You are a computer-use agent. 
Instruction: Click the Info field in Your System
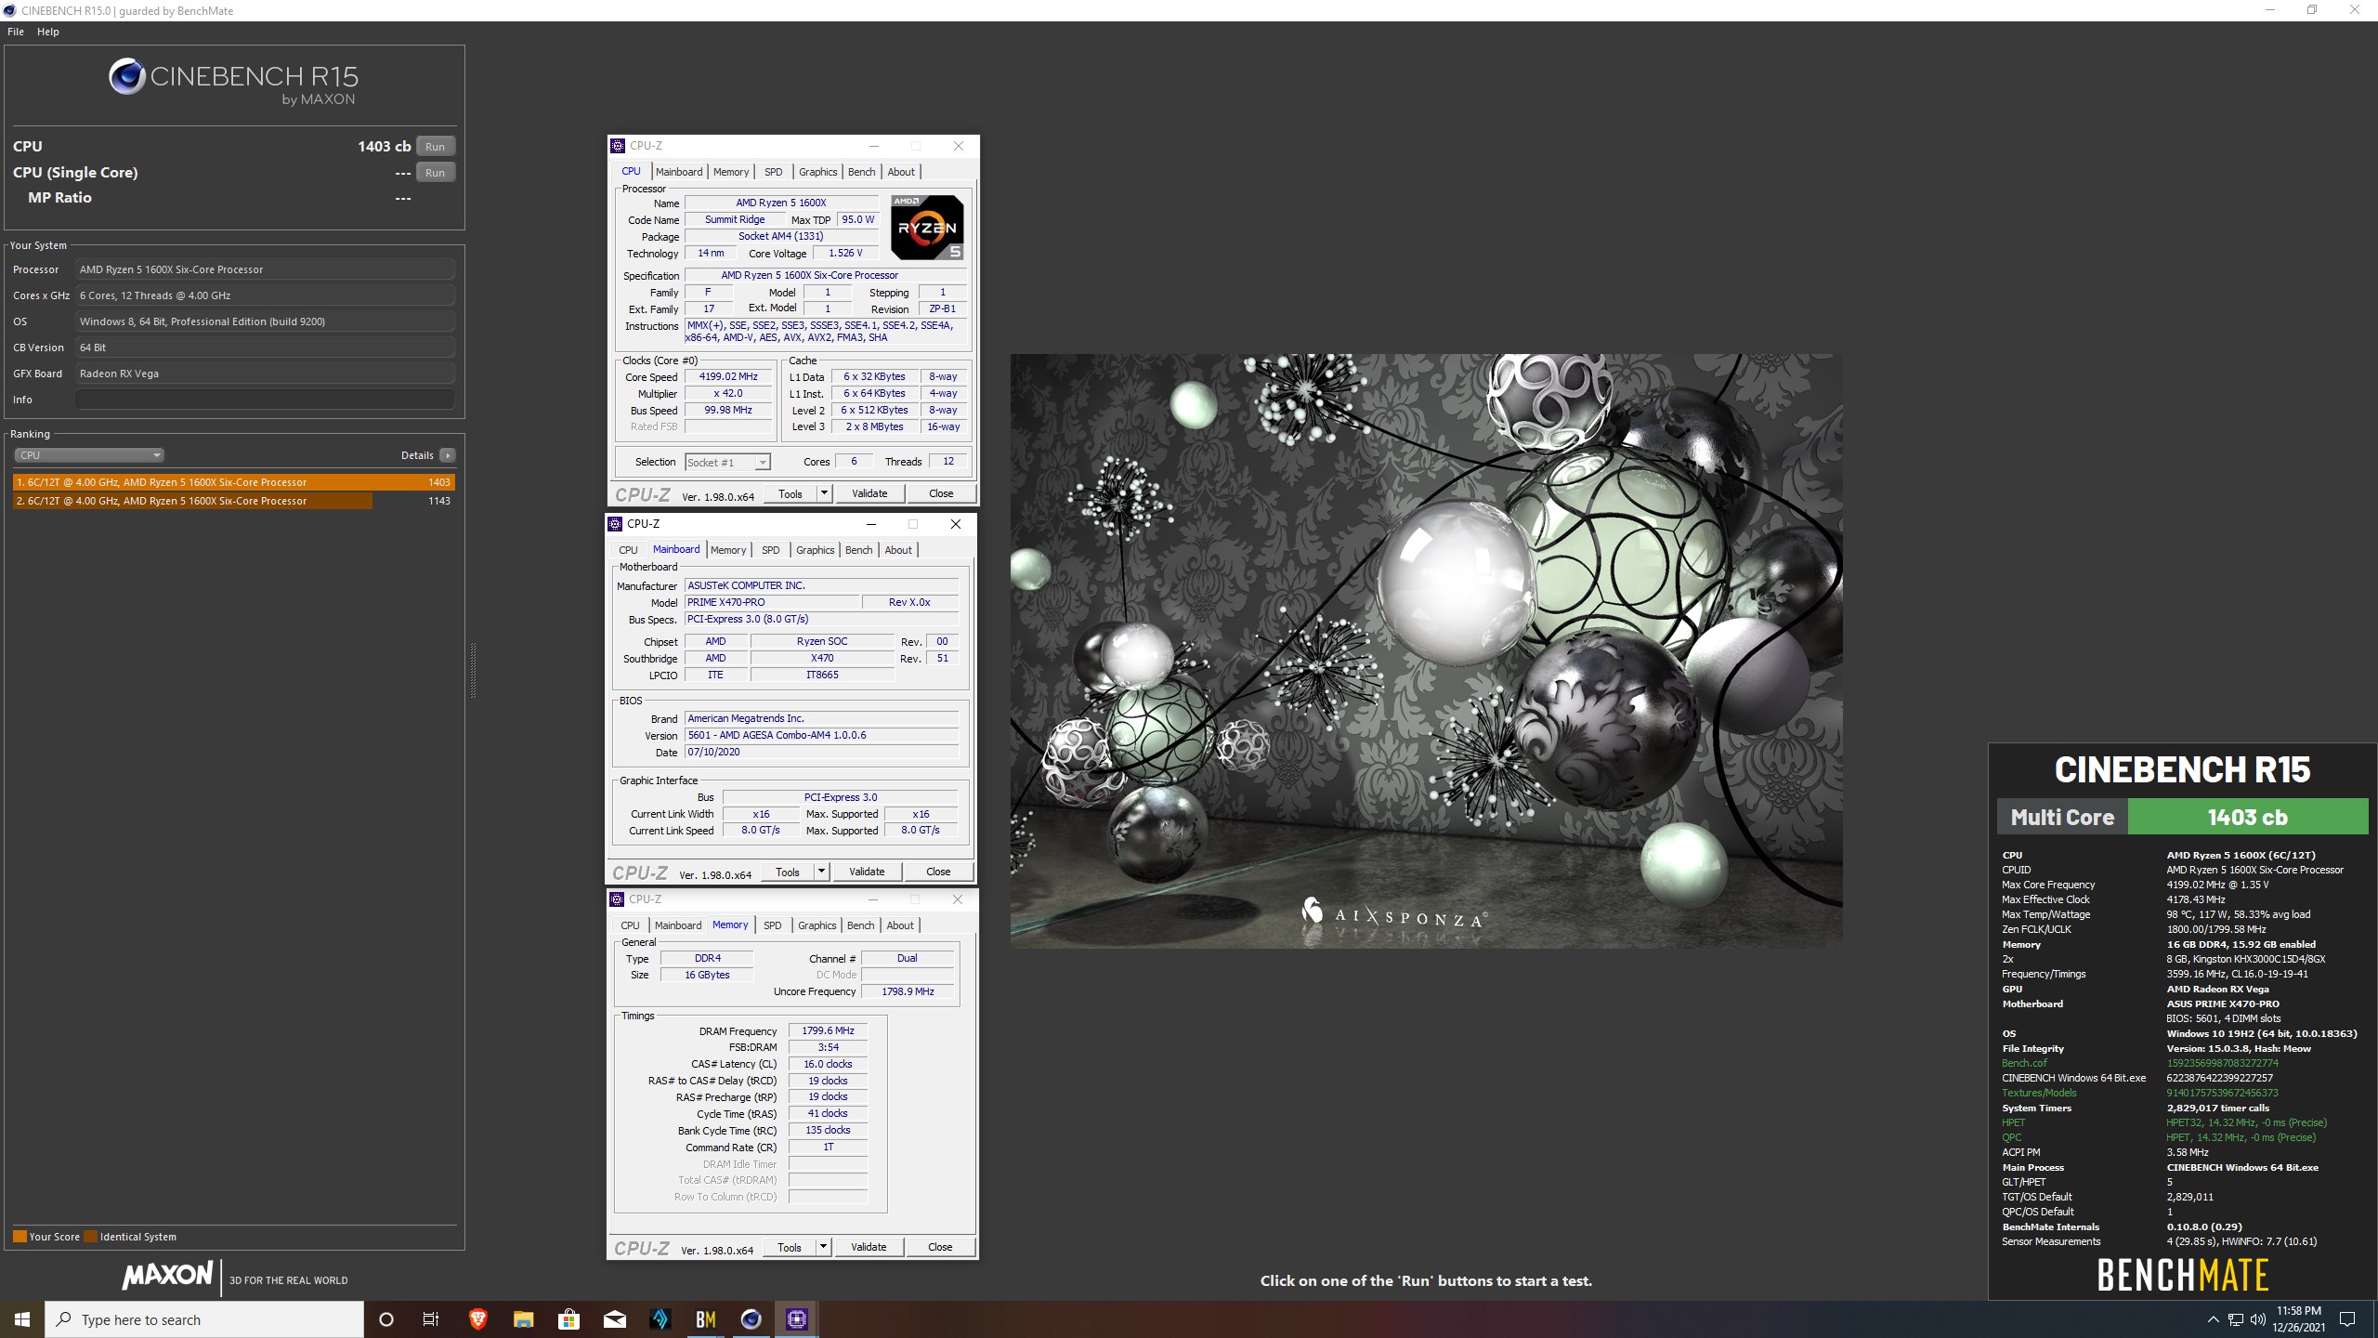click(x=265, y=400)
